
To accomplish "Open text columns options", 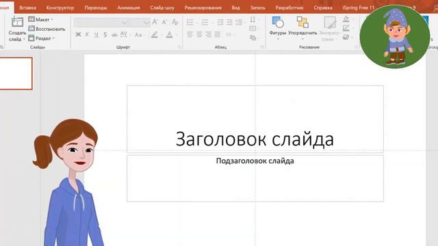I will click(x=229, y=35).
